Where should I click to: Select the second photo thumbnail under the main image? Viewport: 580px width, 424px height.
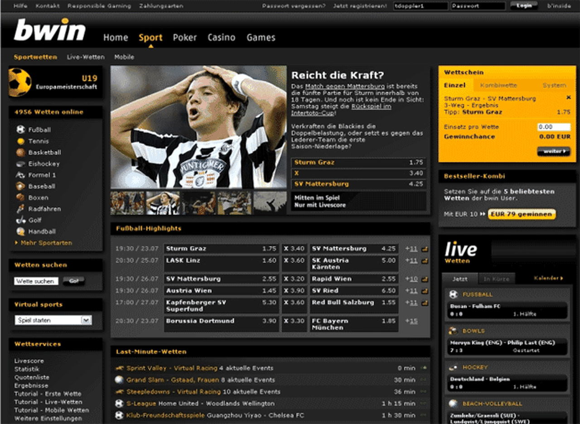pos(163,203)
